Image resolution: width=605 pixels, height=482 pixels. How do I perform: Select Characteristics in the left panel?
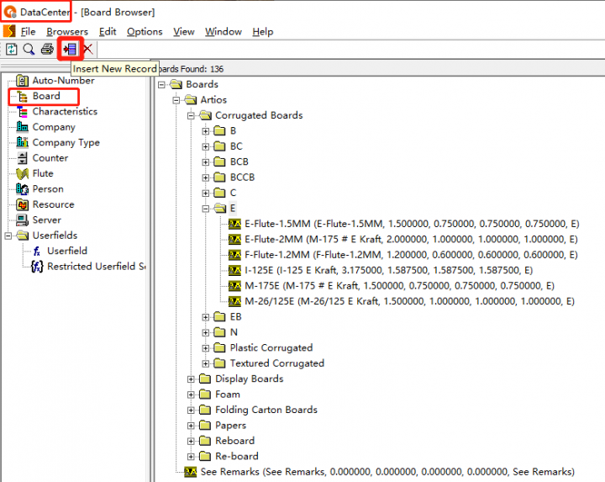tap(65, 112)
